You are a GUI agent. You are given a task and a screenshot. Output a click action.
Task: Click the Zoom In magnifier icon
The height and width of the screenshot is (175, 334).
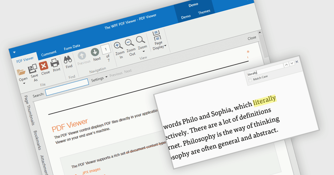(x=118, y=46)
